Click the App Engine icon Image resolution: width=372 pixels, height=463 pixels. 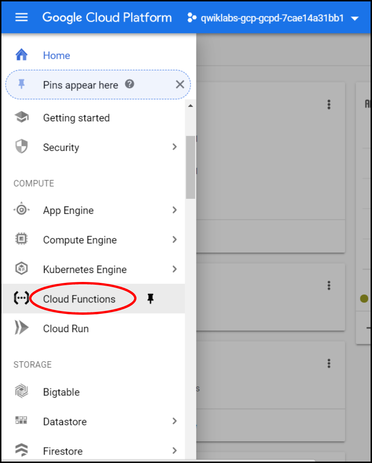click(x=22, y=210)
